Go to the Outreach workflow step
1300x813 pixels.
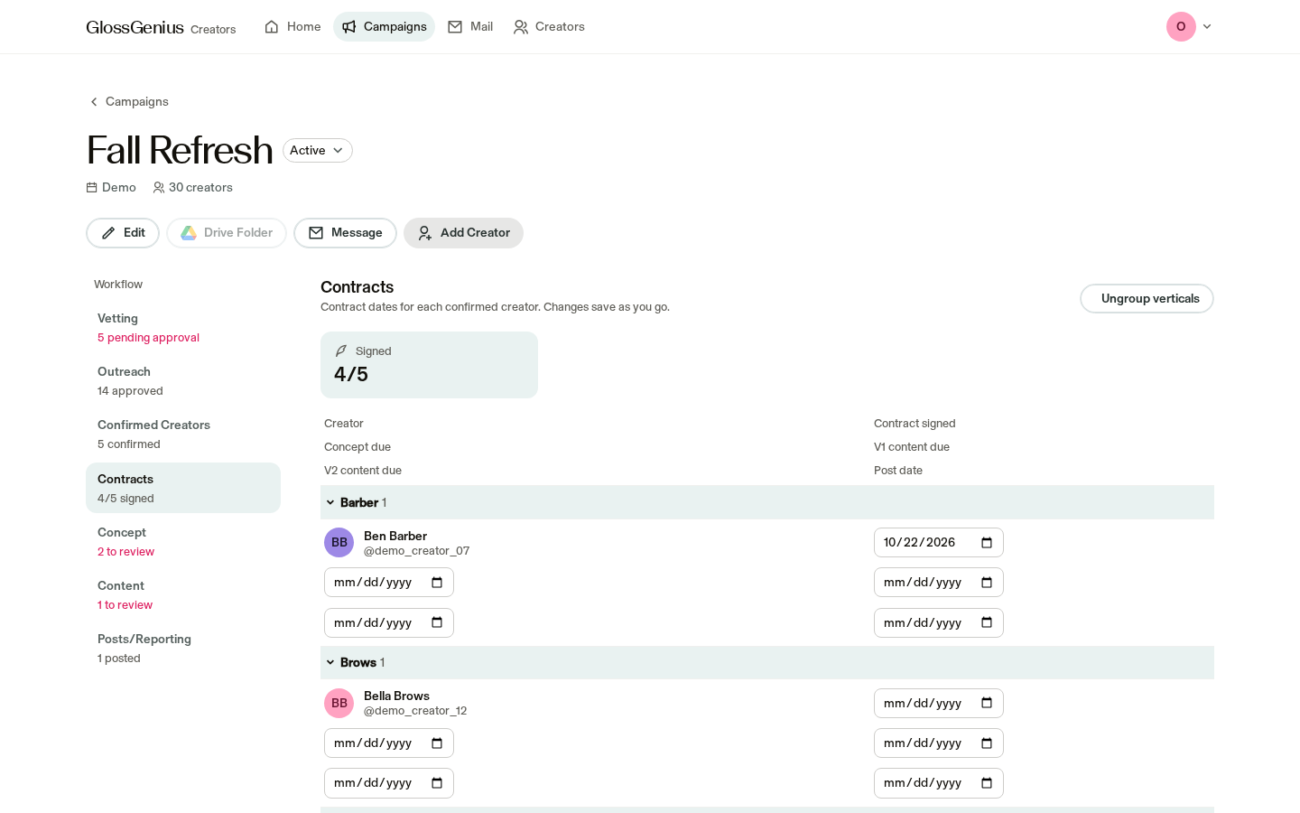click(x=183, y=381)
